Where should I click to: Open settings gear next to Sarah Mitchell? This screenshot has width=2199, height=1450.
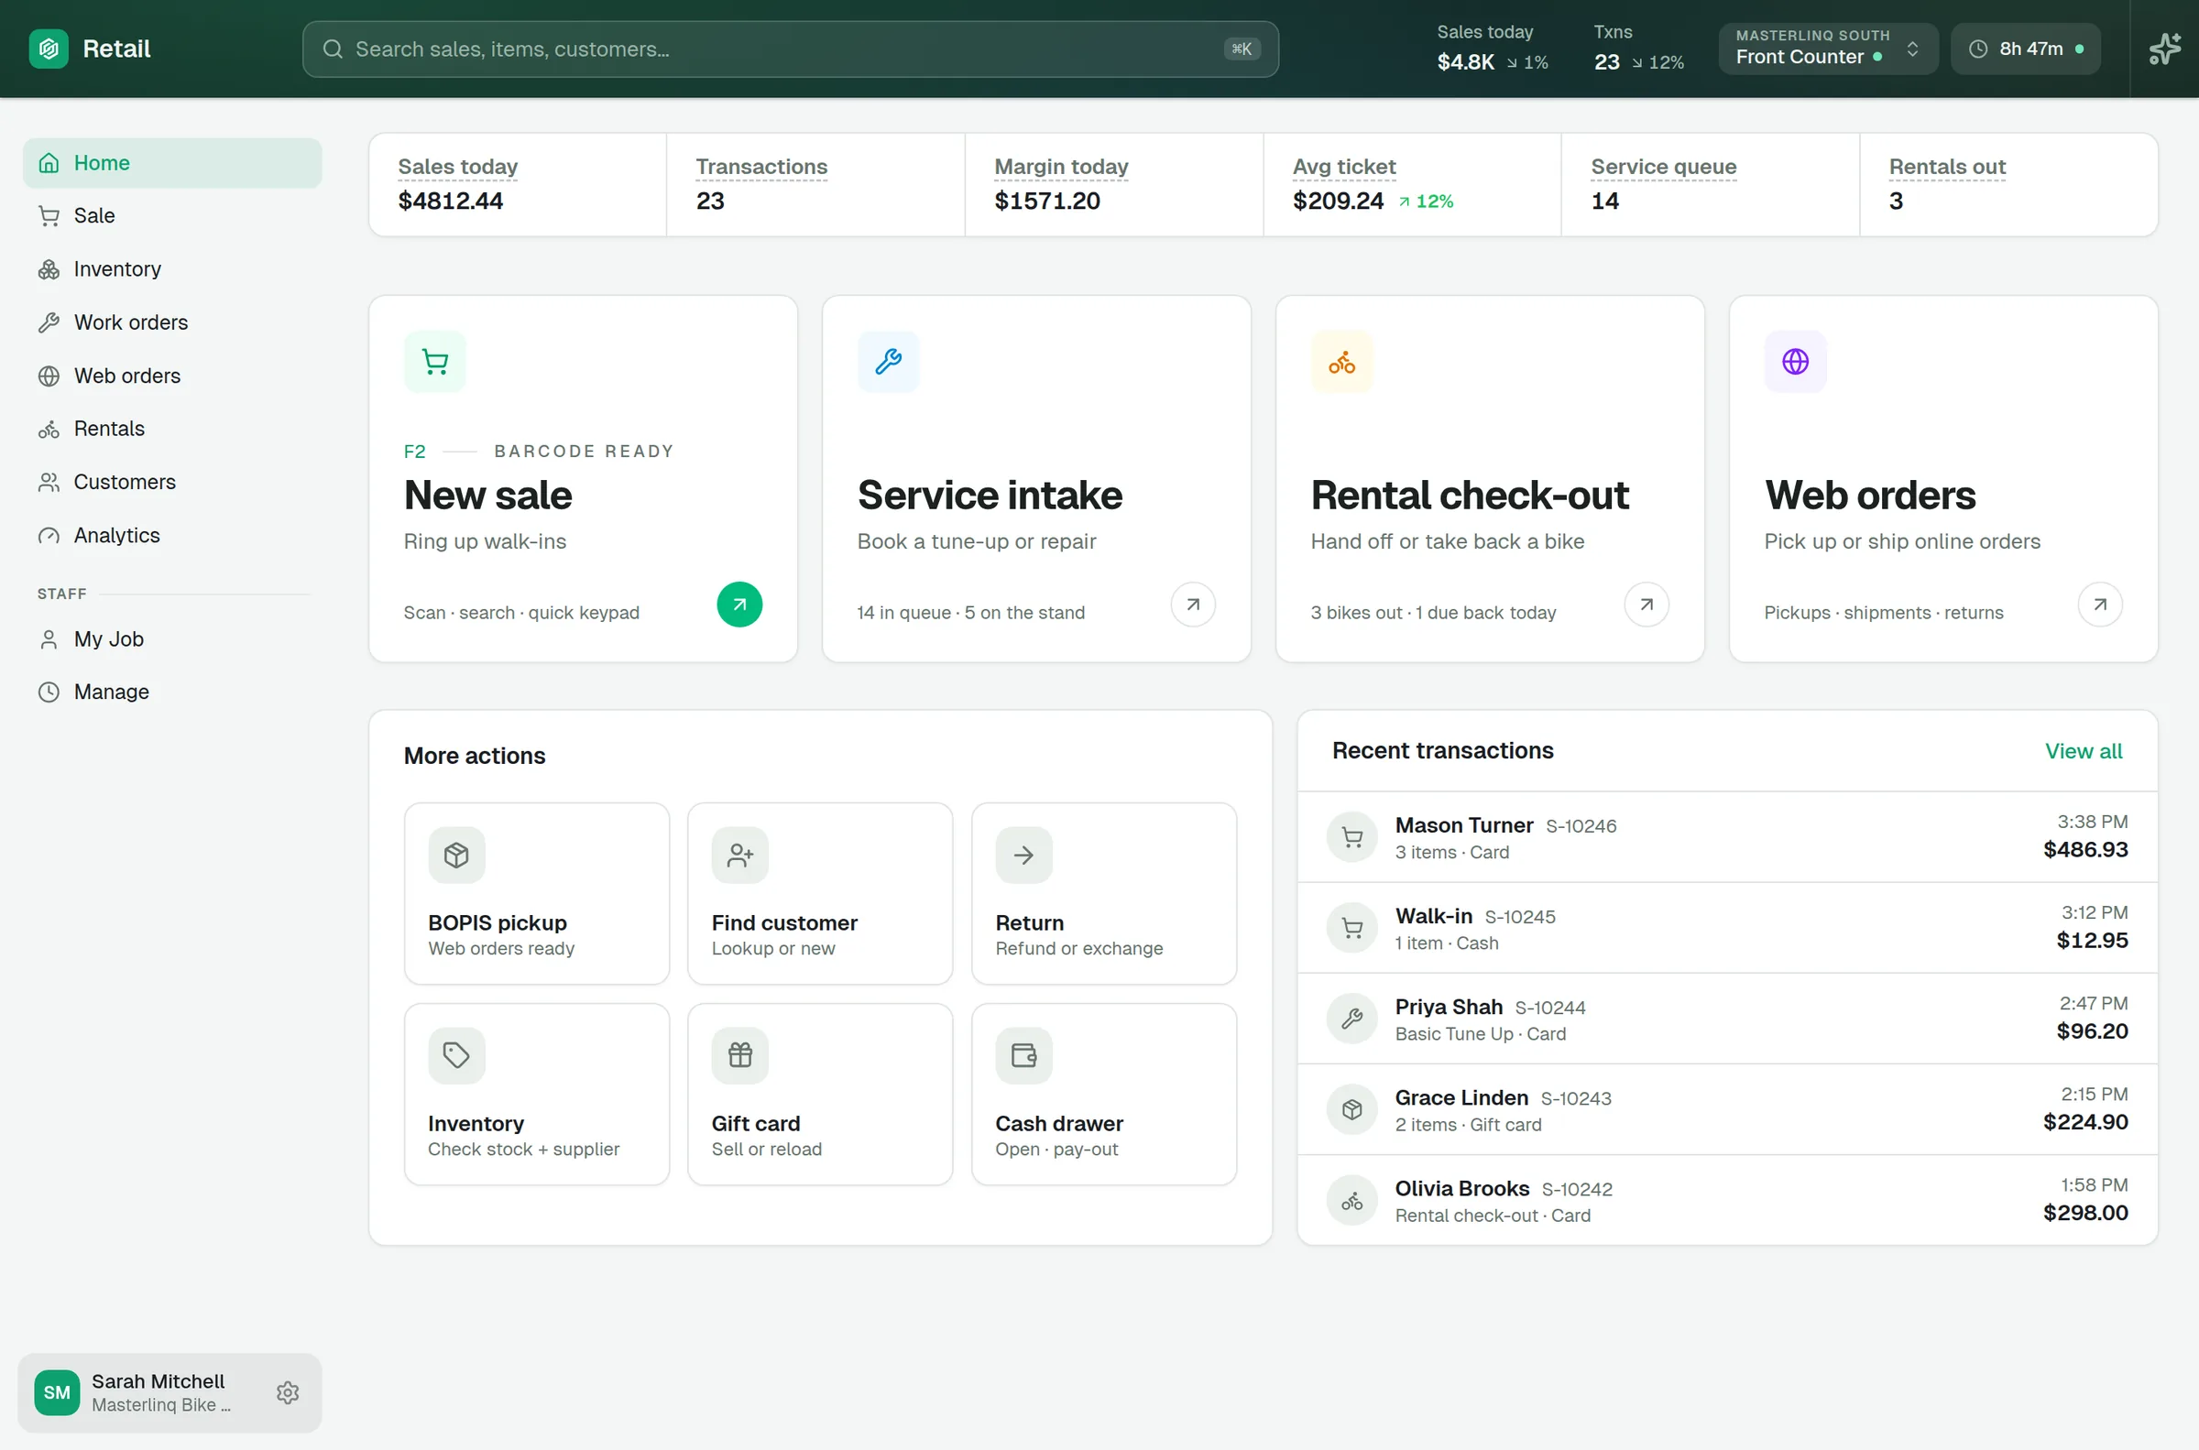point(288,1392)
